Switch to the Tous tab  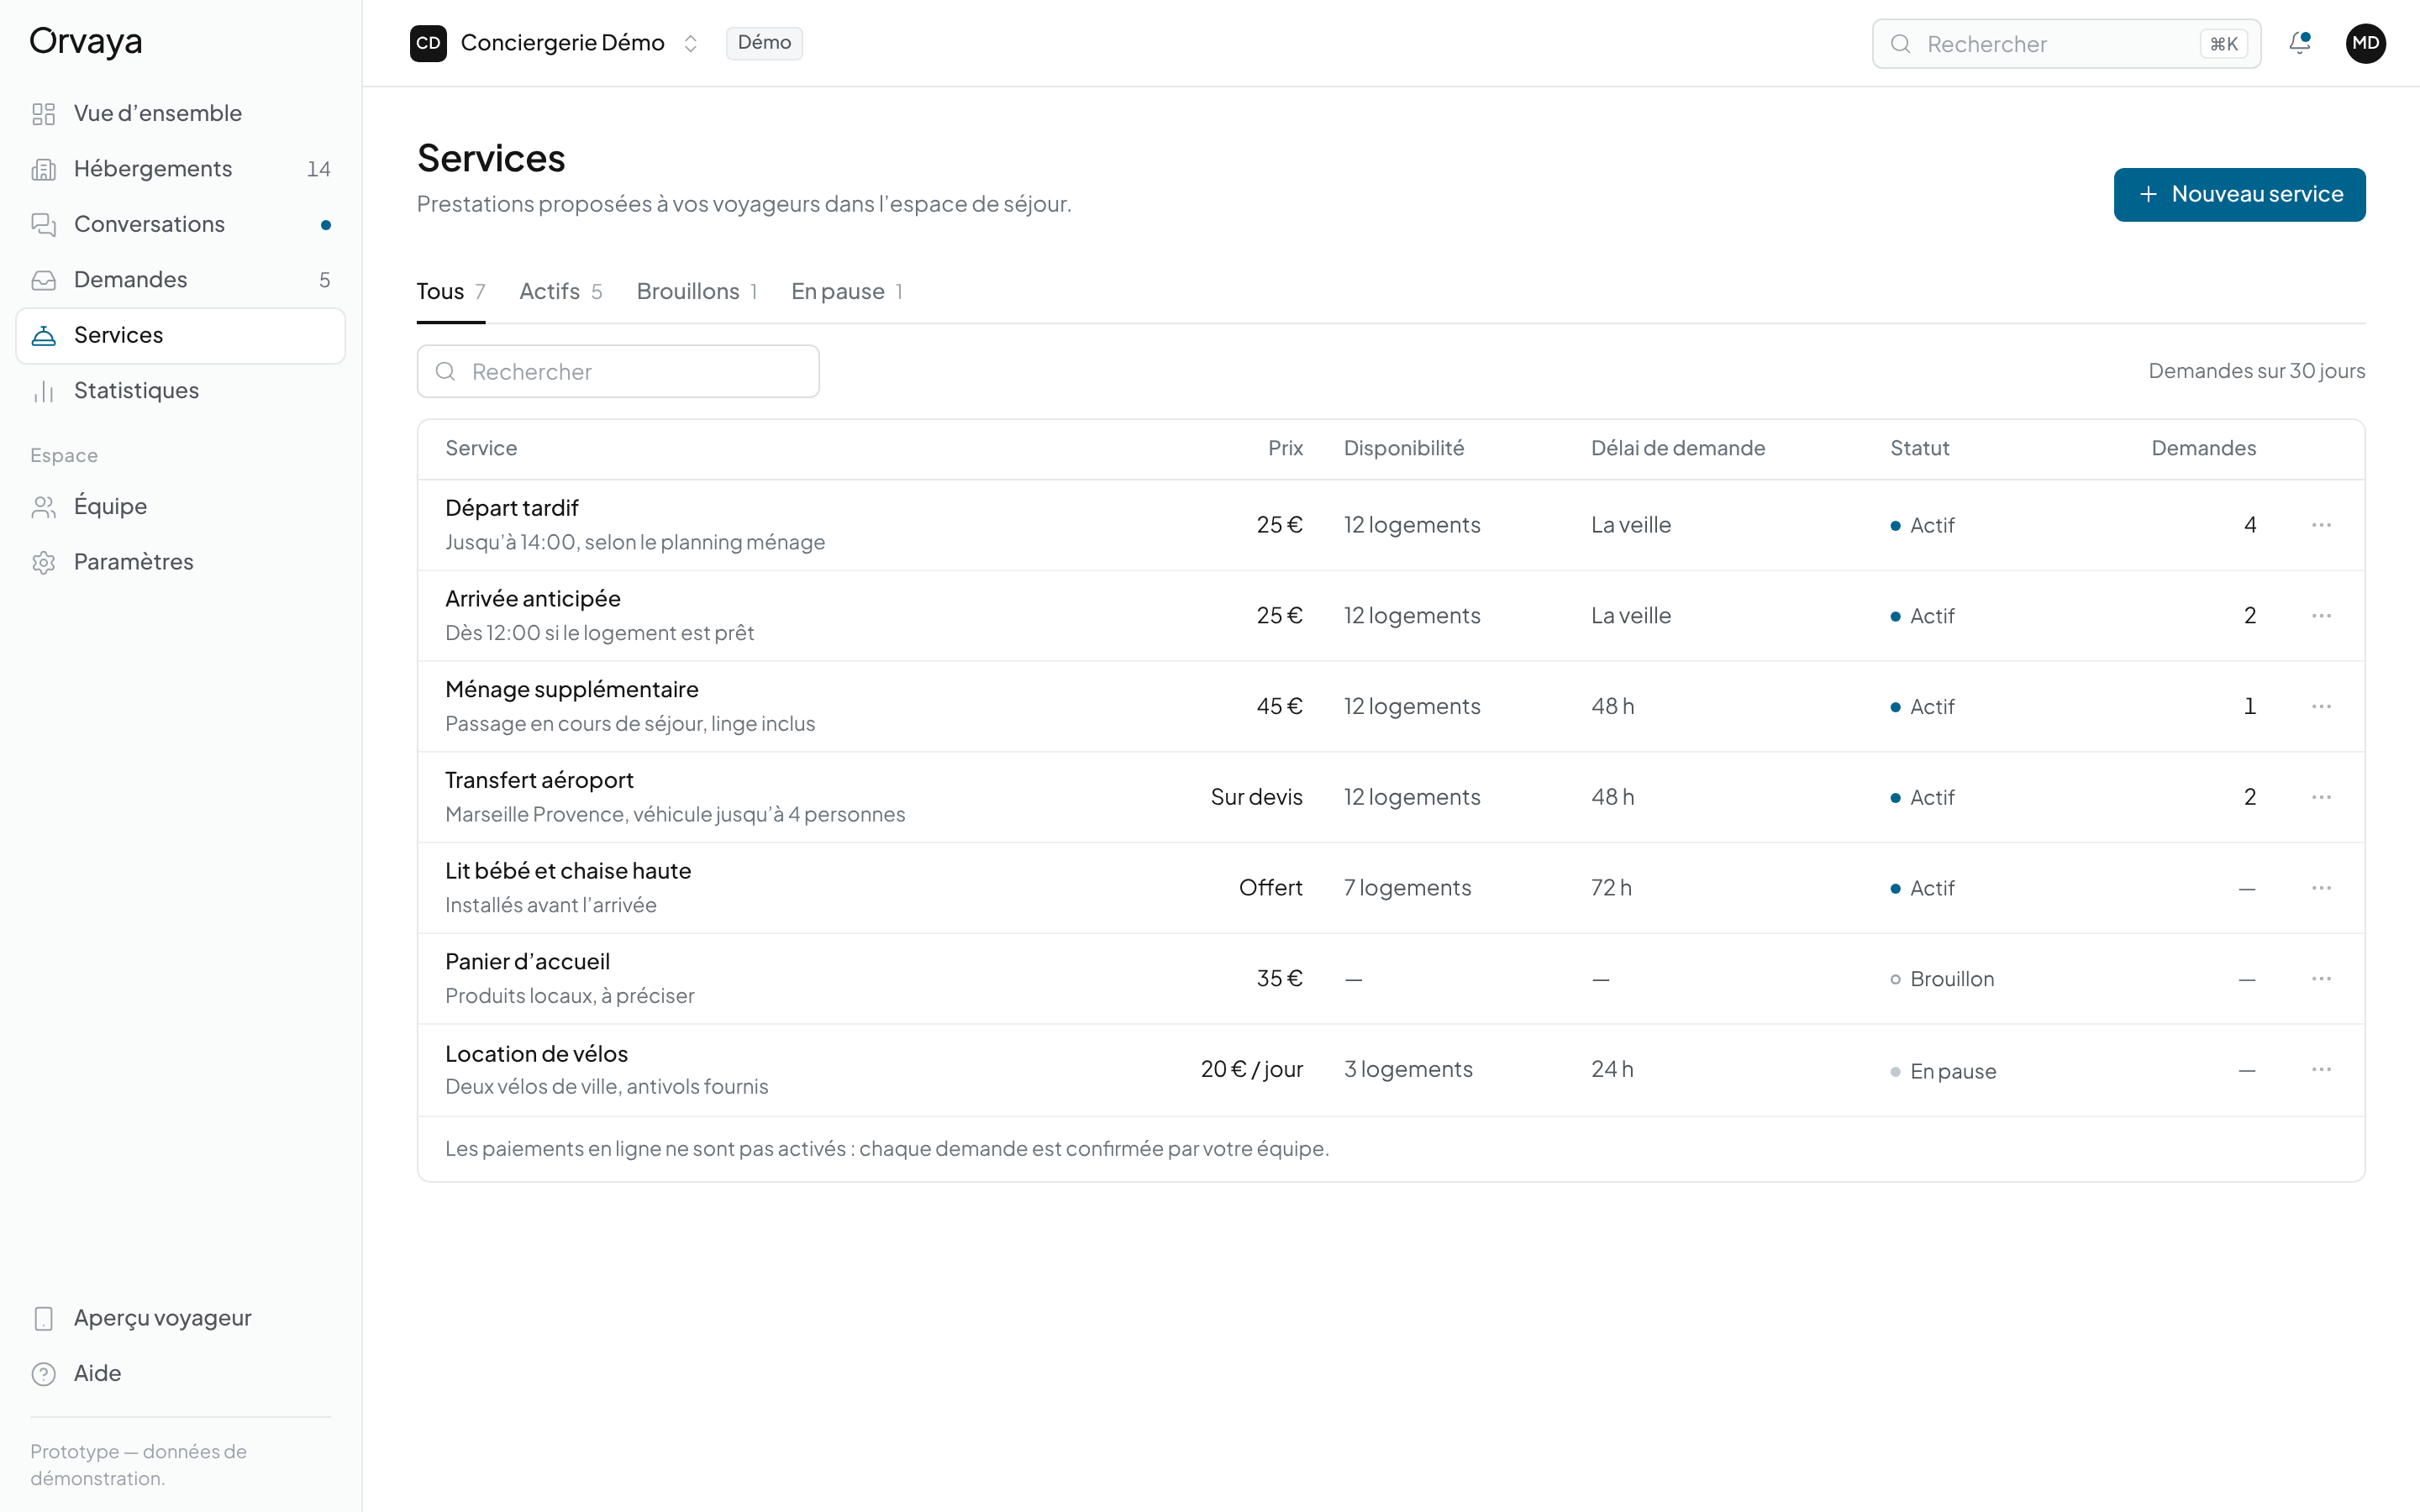[x=451, y=291]
